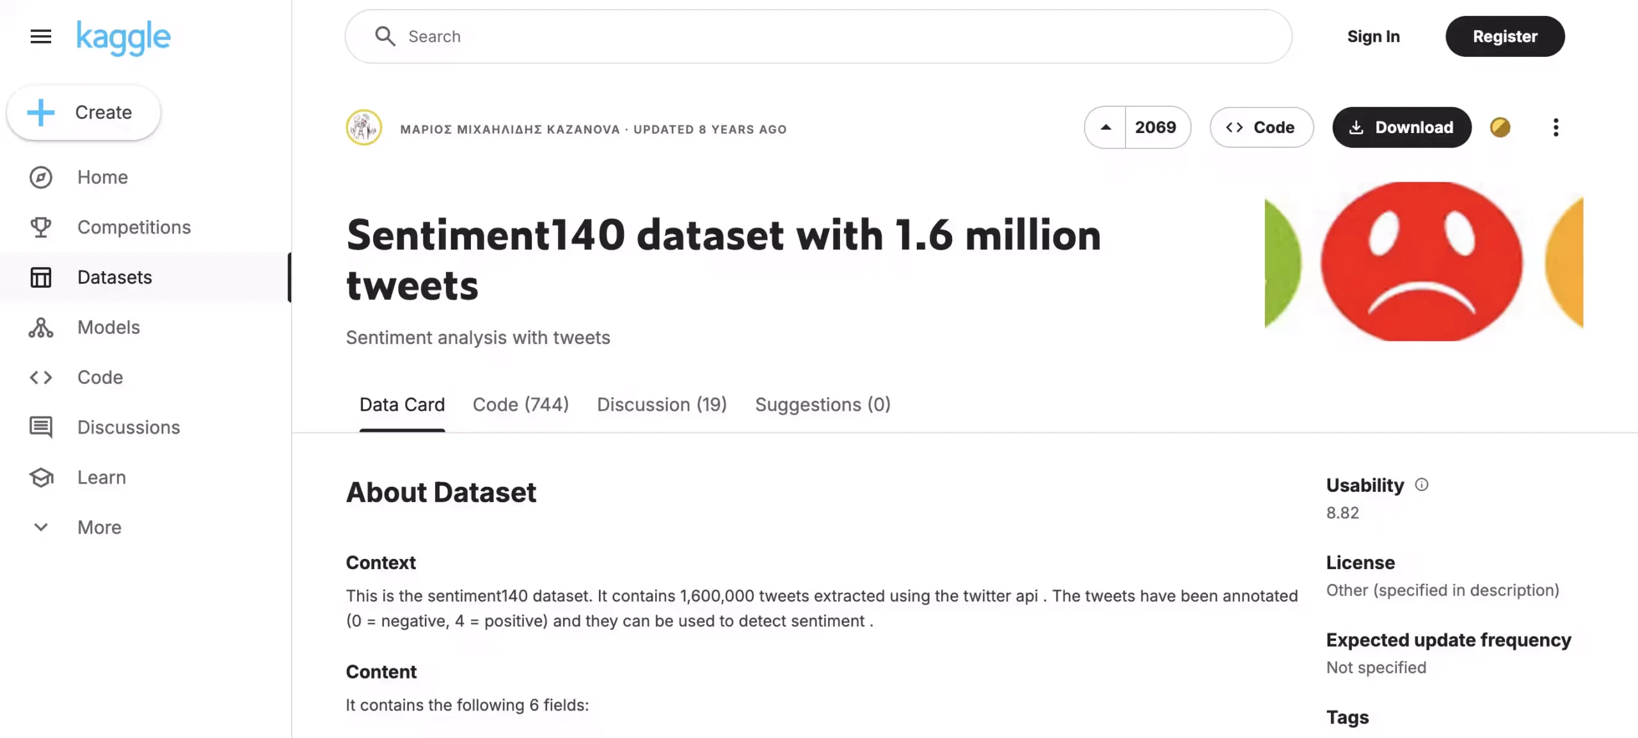Open Home via compass icon
The image size is (1638, 738).
point(41,177)
